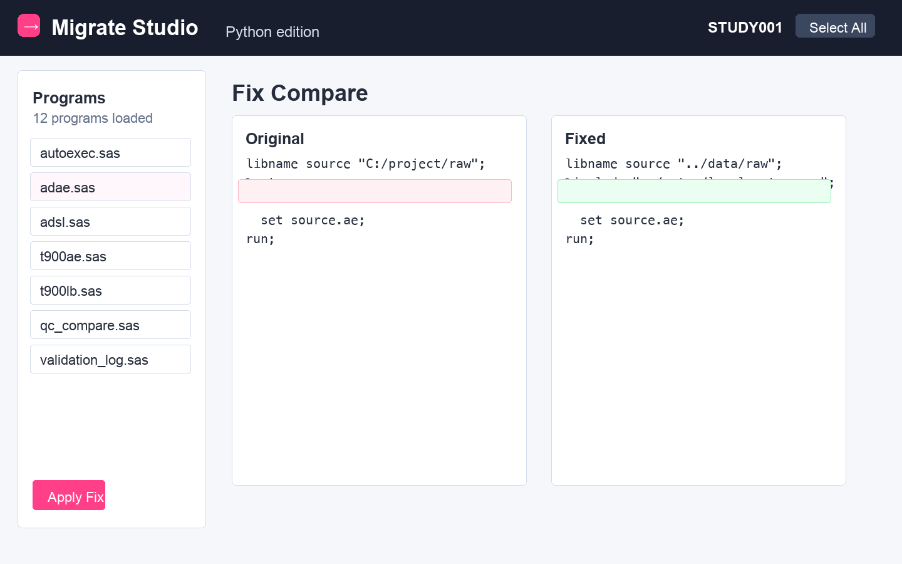Click 'run;' in the Original pane
Screen dimensions: 902x564
click(261, 239)
